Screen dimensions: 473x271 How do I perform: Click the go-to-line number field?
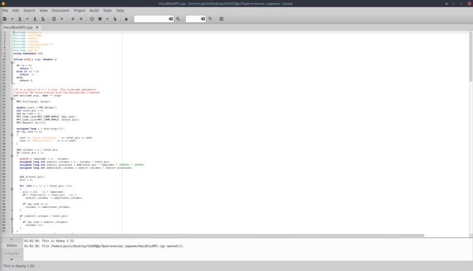[x=193, y=19]
